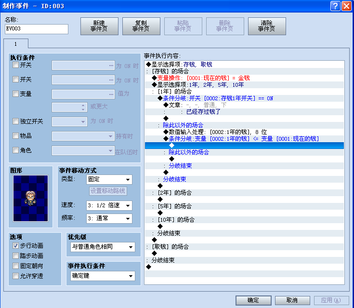The width and height of the screenshot is (354, 308).
Task: Enable the 角色 condition checkbox
Action: (15, 150)
